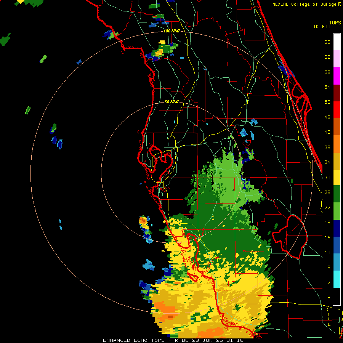Viewport: 343px width, 343px height.
Task: Select the 18 legend value
Action: (327, 223)
